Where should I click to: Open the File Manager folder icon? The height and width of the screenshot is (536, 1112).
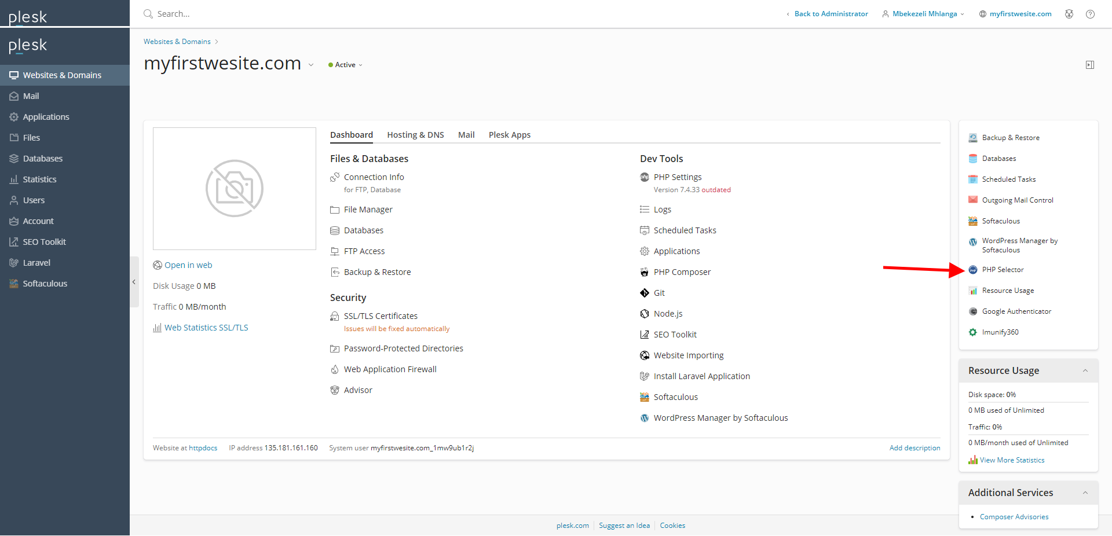pos(335,210)
